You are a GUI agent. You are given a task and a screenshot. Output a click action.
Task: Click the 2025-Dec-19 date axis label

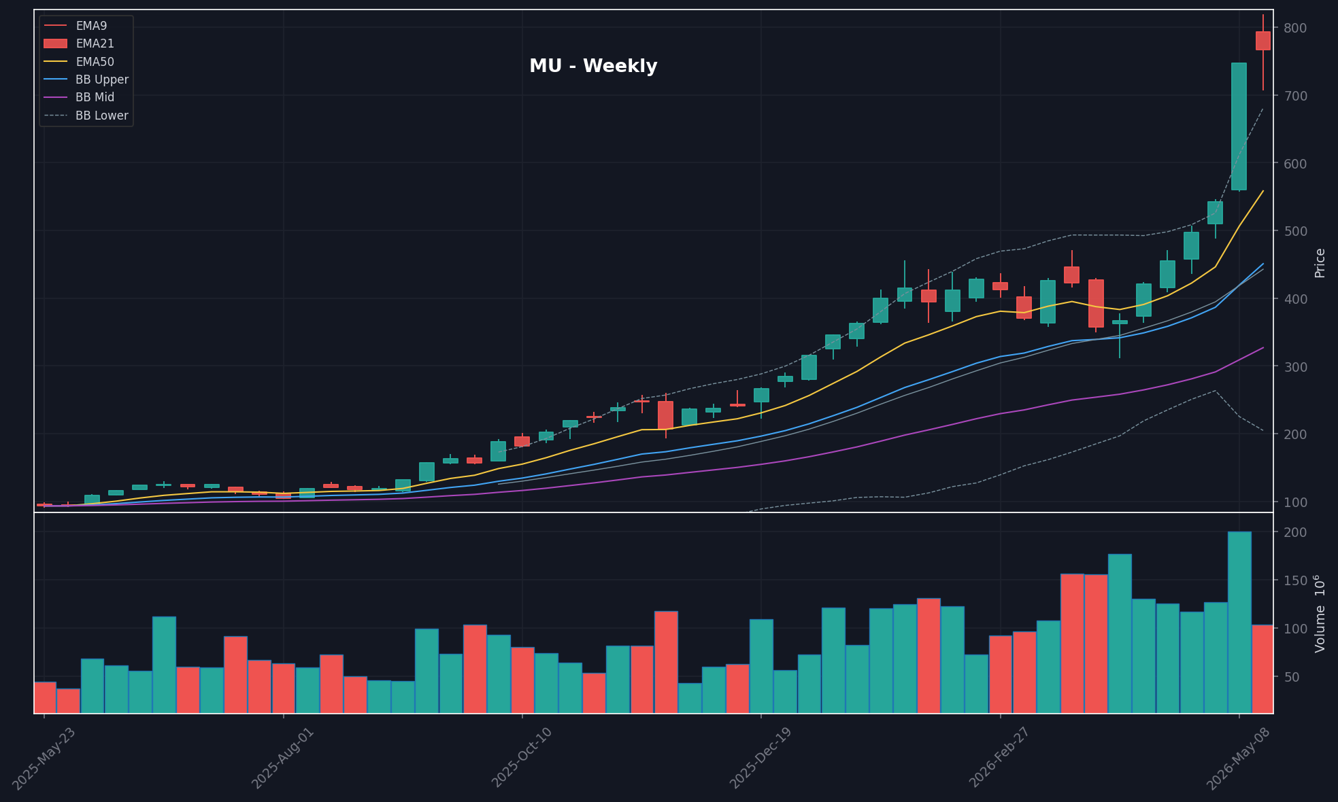click(761, 757)
